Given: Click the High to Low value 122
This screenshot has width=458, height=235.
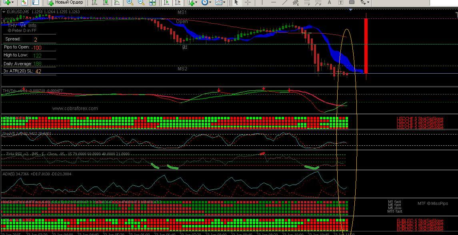Looking at the screenshot, I should click(x=37, y=56).
